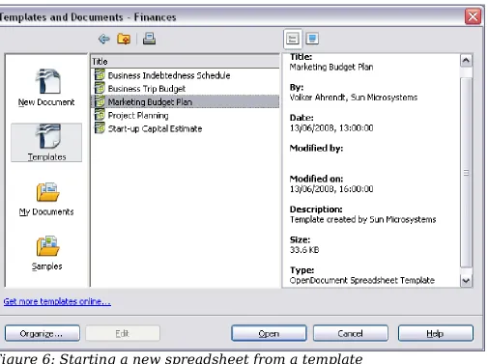Close the Templates and Documents dialog
This screenshot has height=364, width=488.
tap(473, 16)
